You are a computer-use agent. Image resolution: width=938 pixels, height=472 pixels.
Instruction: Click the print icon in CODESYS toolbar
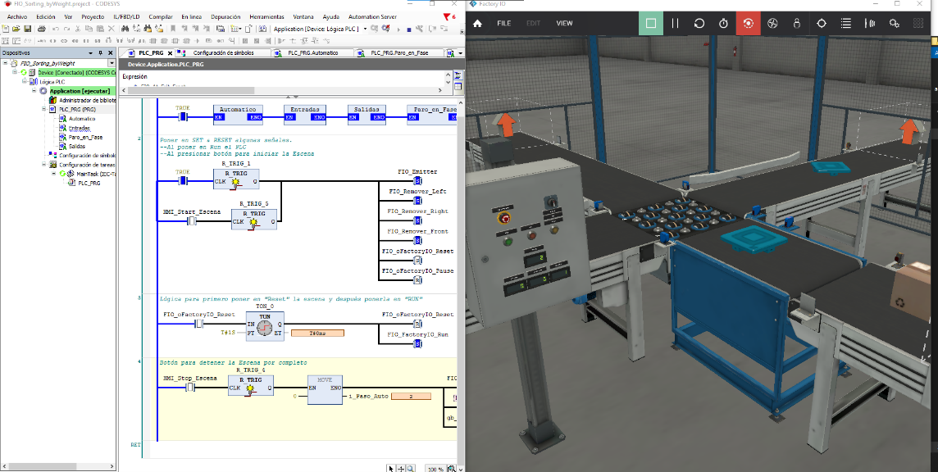coord(41,29)
